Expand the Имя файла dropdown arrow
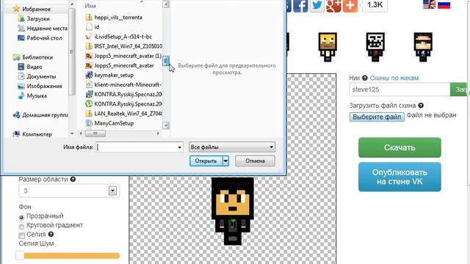The image size is (470, 264). point(179,147)
